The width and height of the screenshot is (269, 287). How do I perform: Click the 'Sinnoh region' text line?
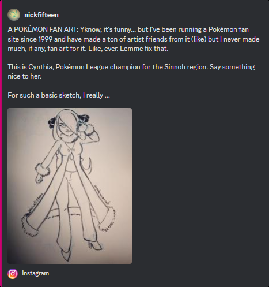tap(131, 67)
